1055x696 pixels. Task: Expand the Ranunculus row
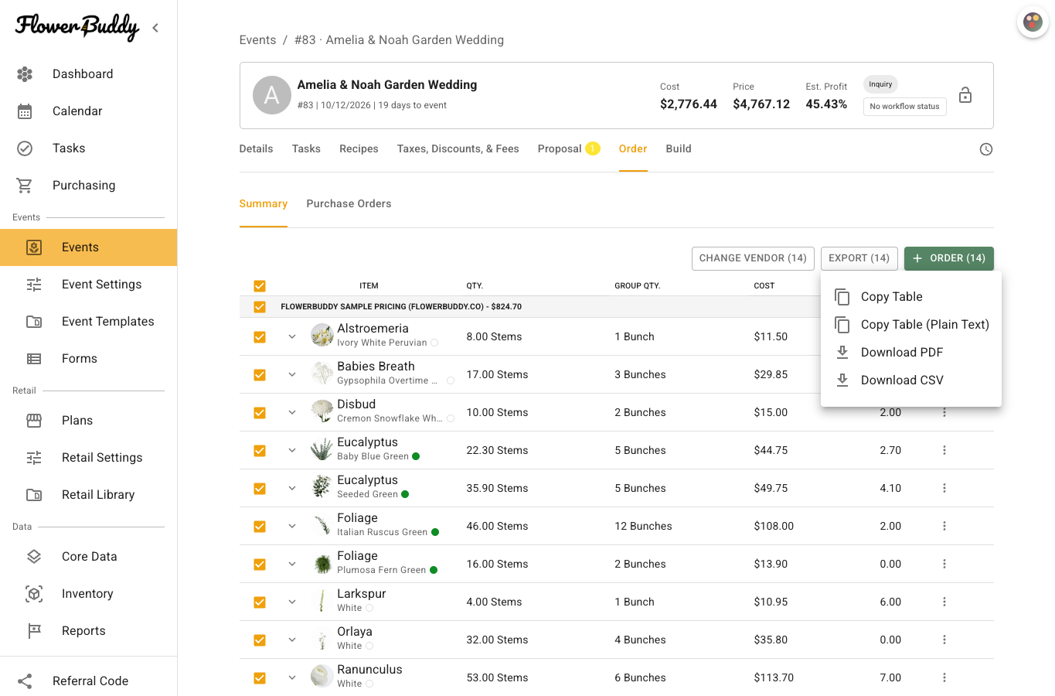point(292,677)
